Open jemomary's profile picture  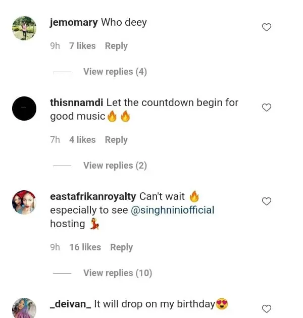pos(24,28)
